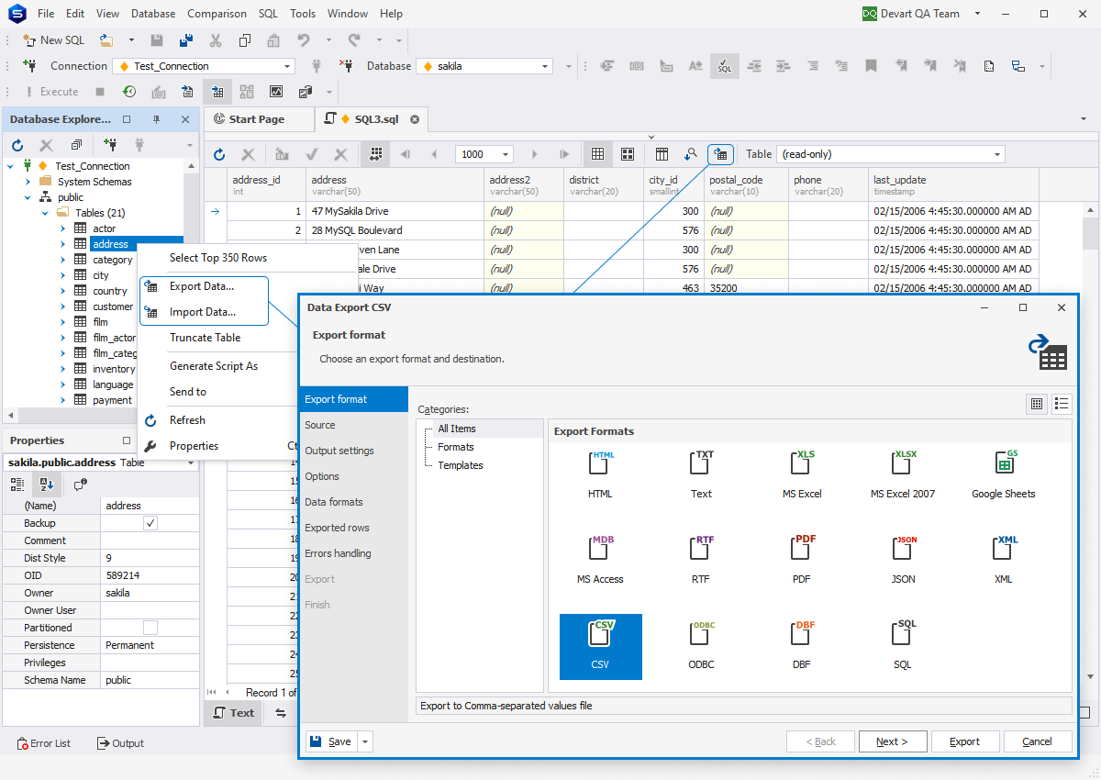
Task: Click the grid Refresh data icon
Action: click(219, 154)
